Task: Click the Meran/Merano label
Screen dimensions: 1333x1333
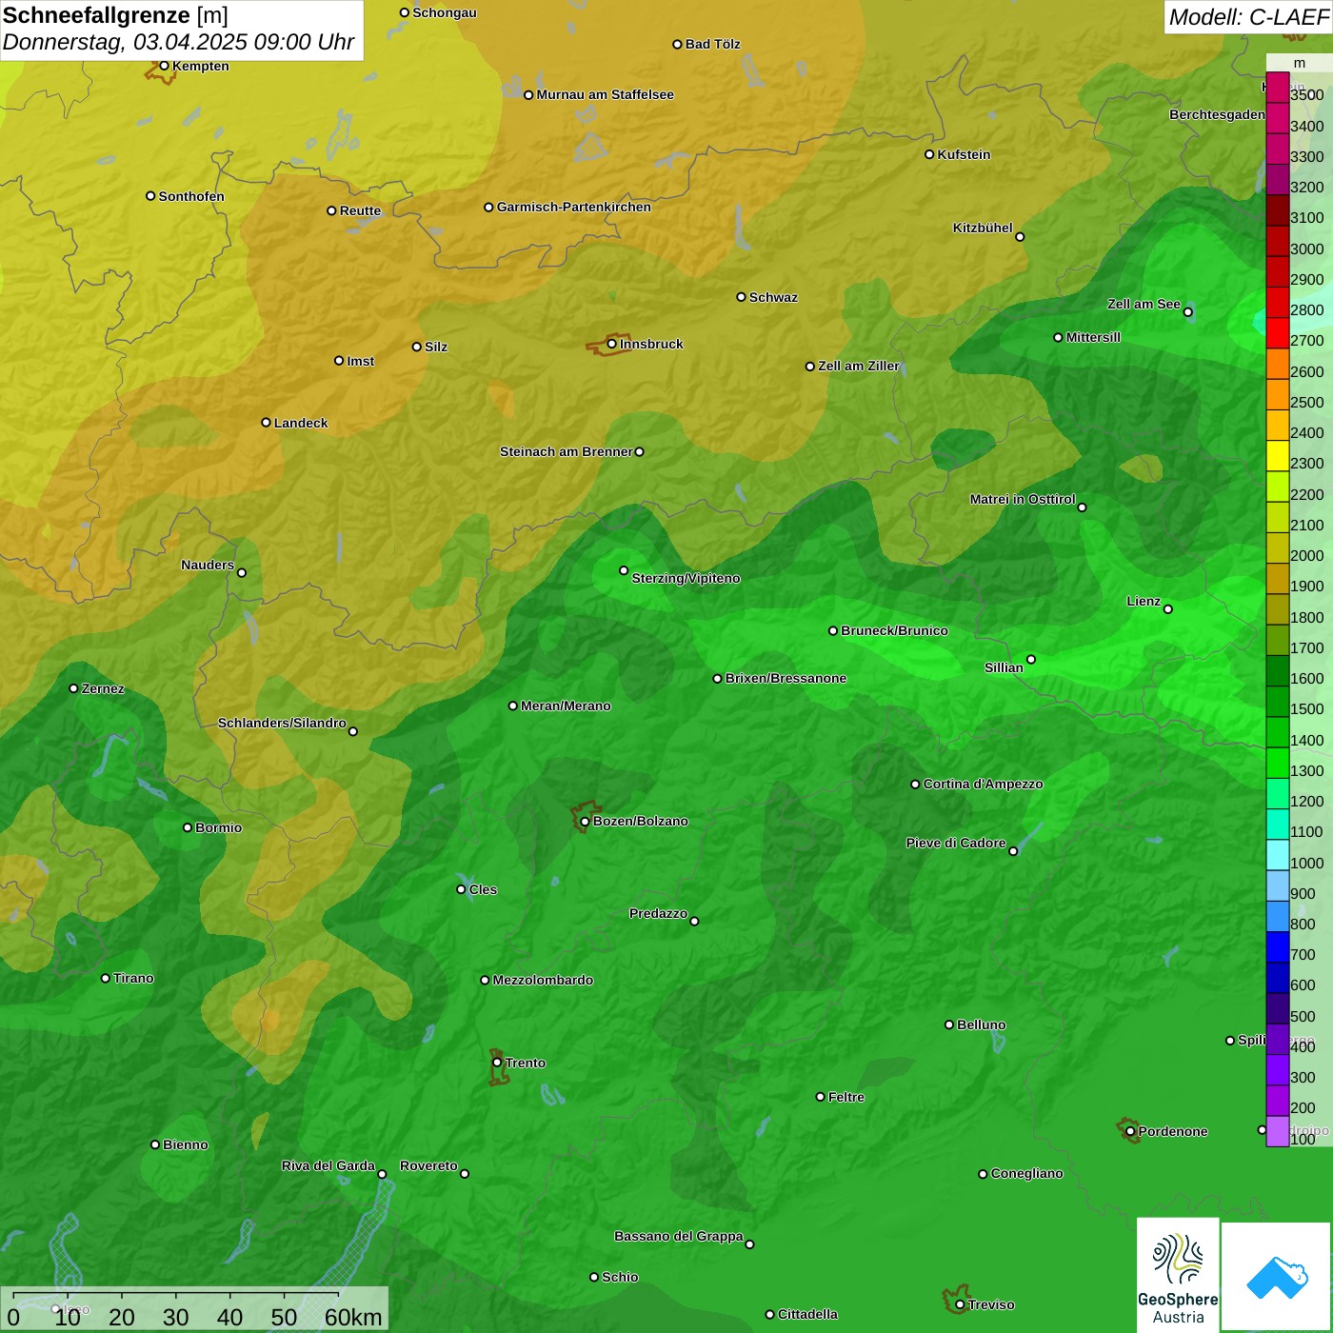Action: point(567,706)
